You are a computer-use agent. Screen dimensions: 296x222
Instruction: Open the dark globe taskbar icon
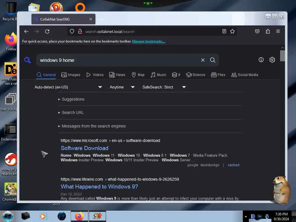pyautogui.click(x=62, y=216)
